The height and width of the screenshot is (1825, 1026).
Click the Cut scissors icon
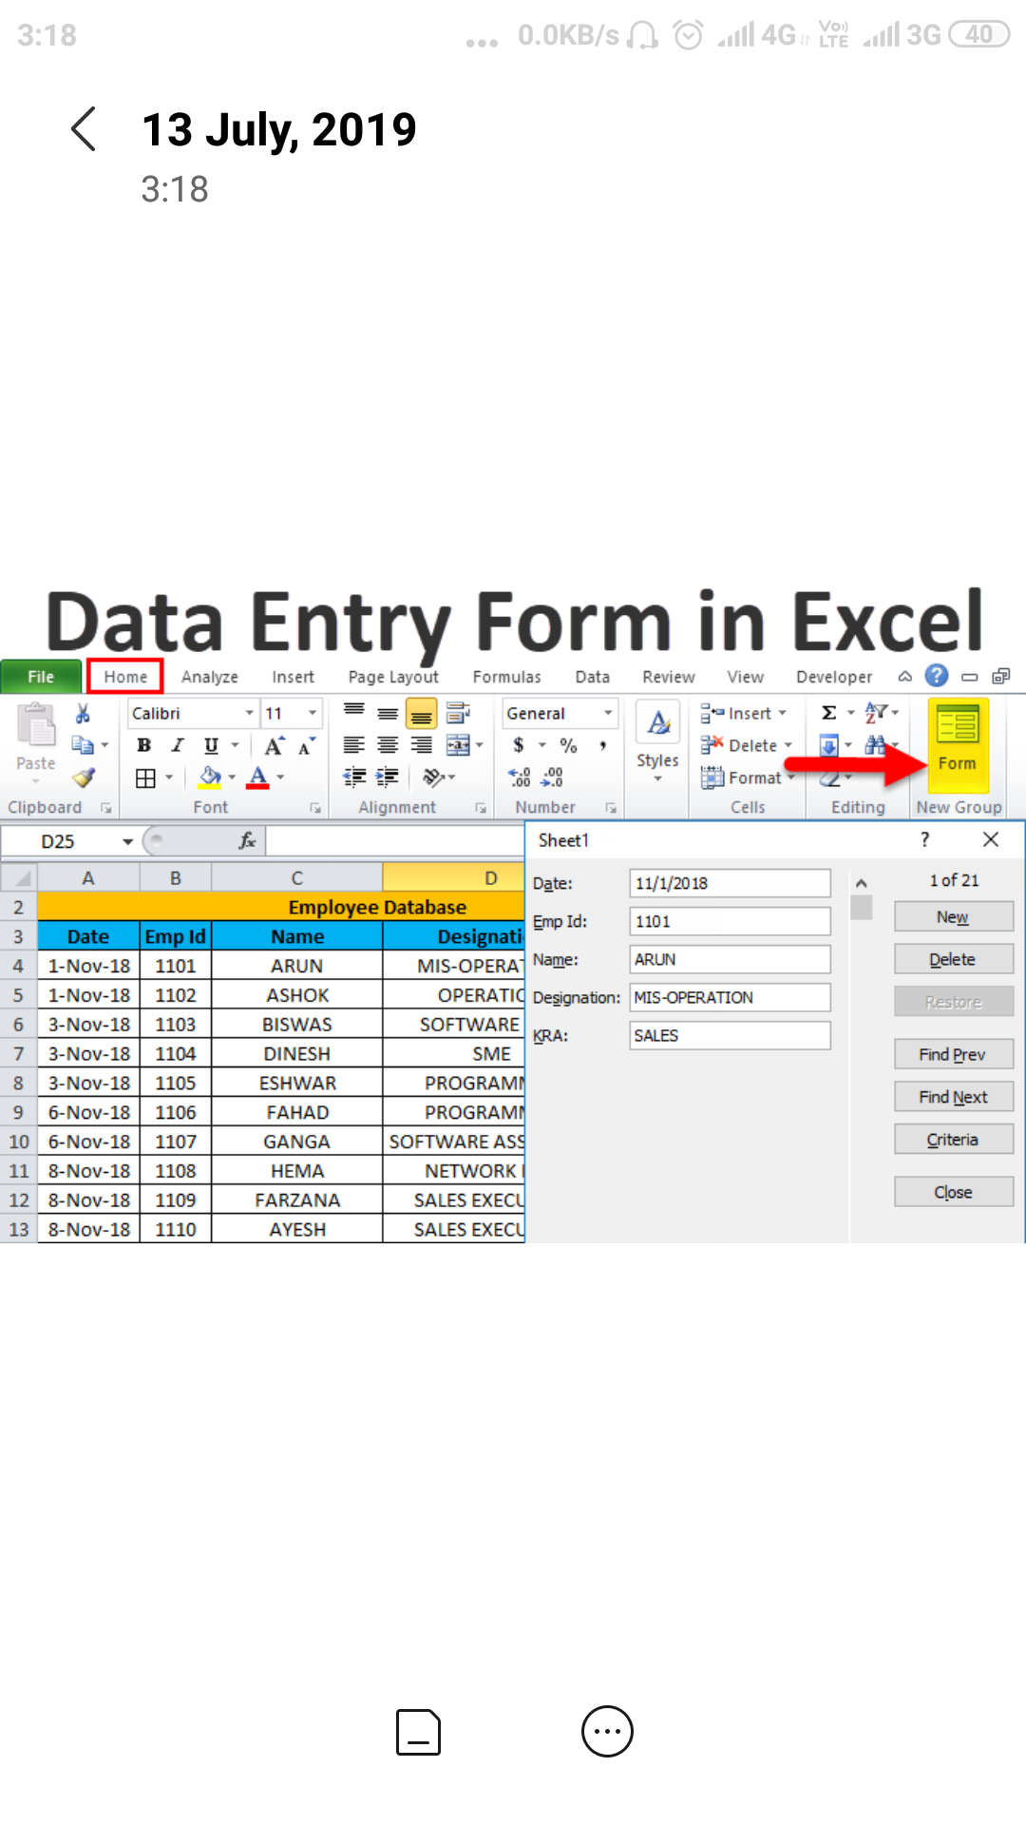coord(83,713)
